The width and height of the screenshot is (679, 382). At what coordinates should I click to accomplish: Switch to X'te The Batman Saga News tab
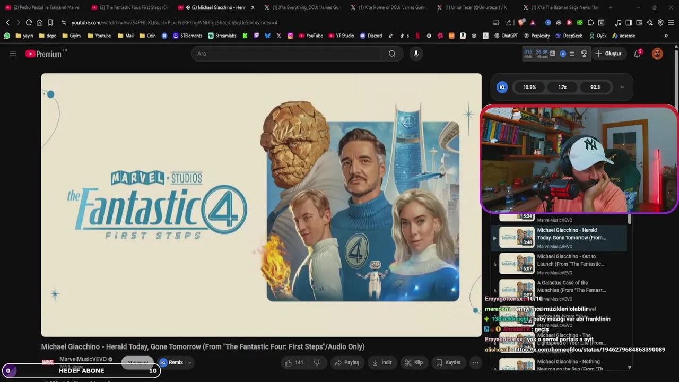point(562,7)
